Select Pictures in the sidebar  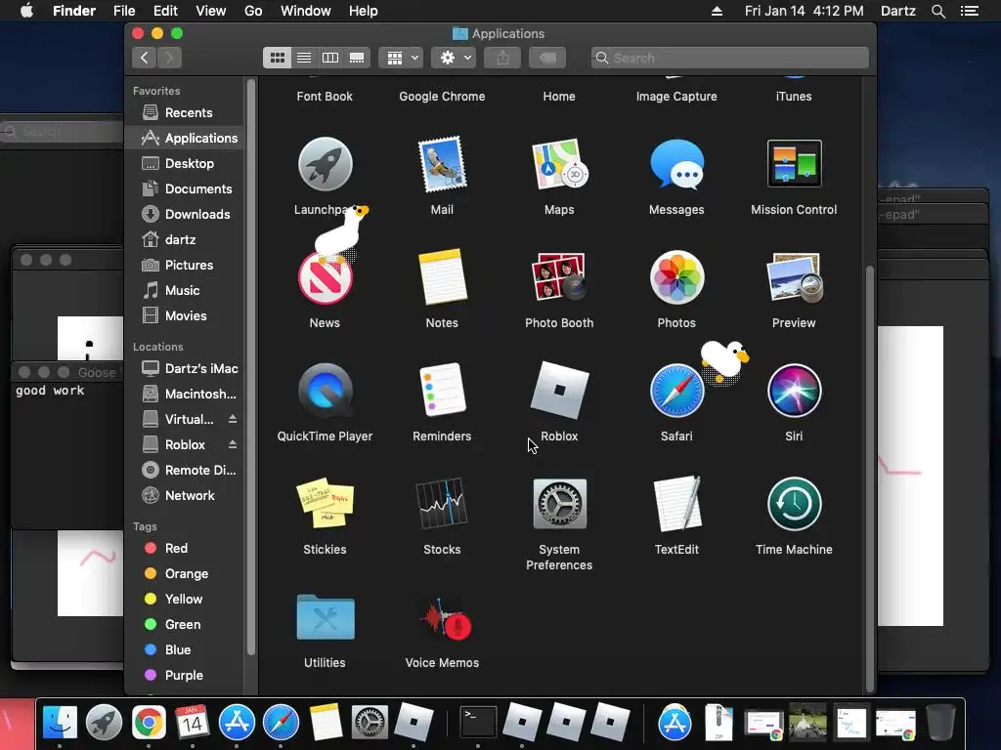pyautogui.click(x=185, y=266)
